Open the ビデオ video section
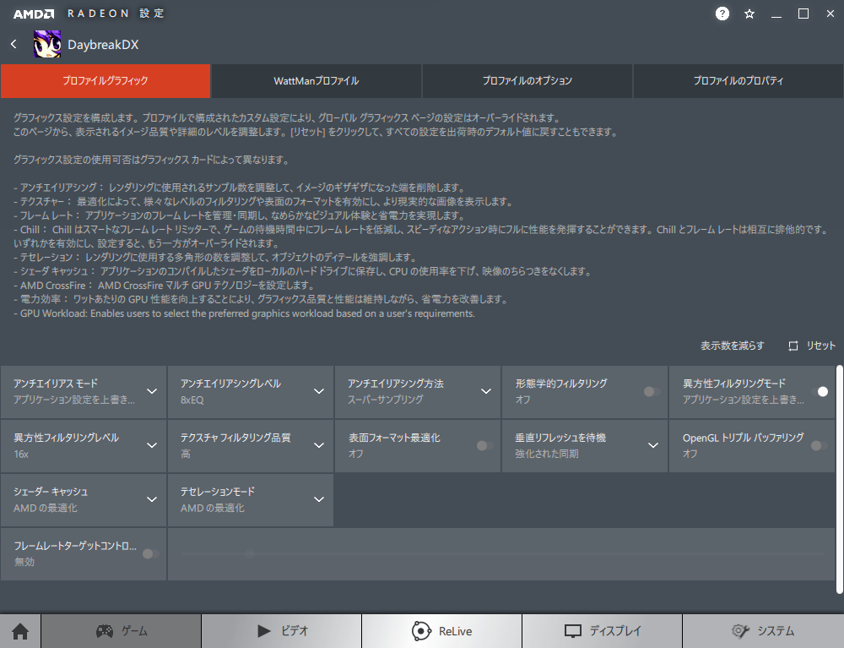Viewport: 844px width, 648px height. (282, 631)
